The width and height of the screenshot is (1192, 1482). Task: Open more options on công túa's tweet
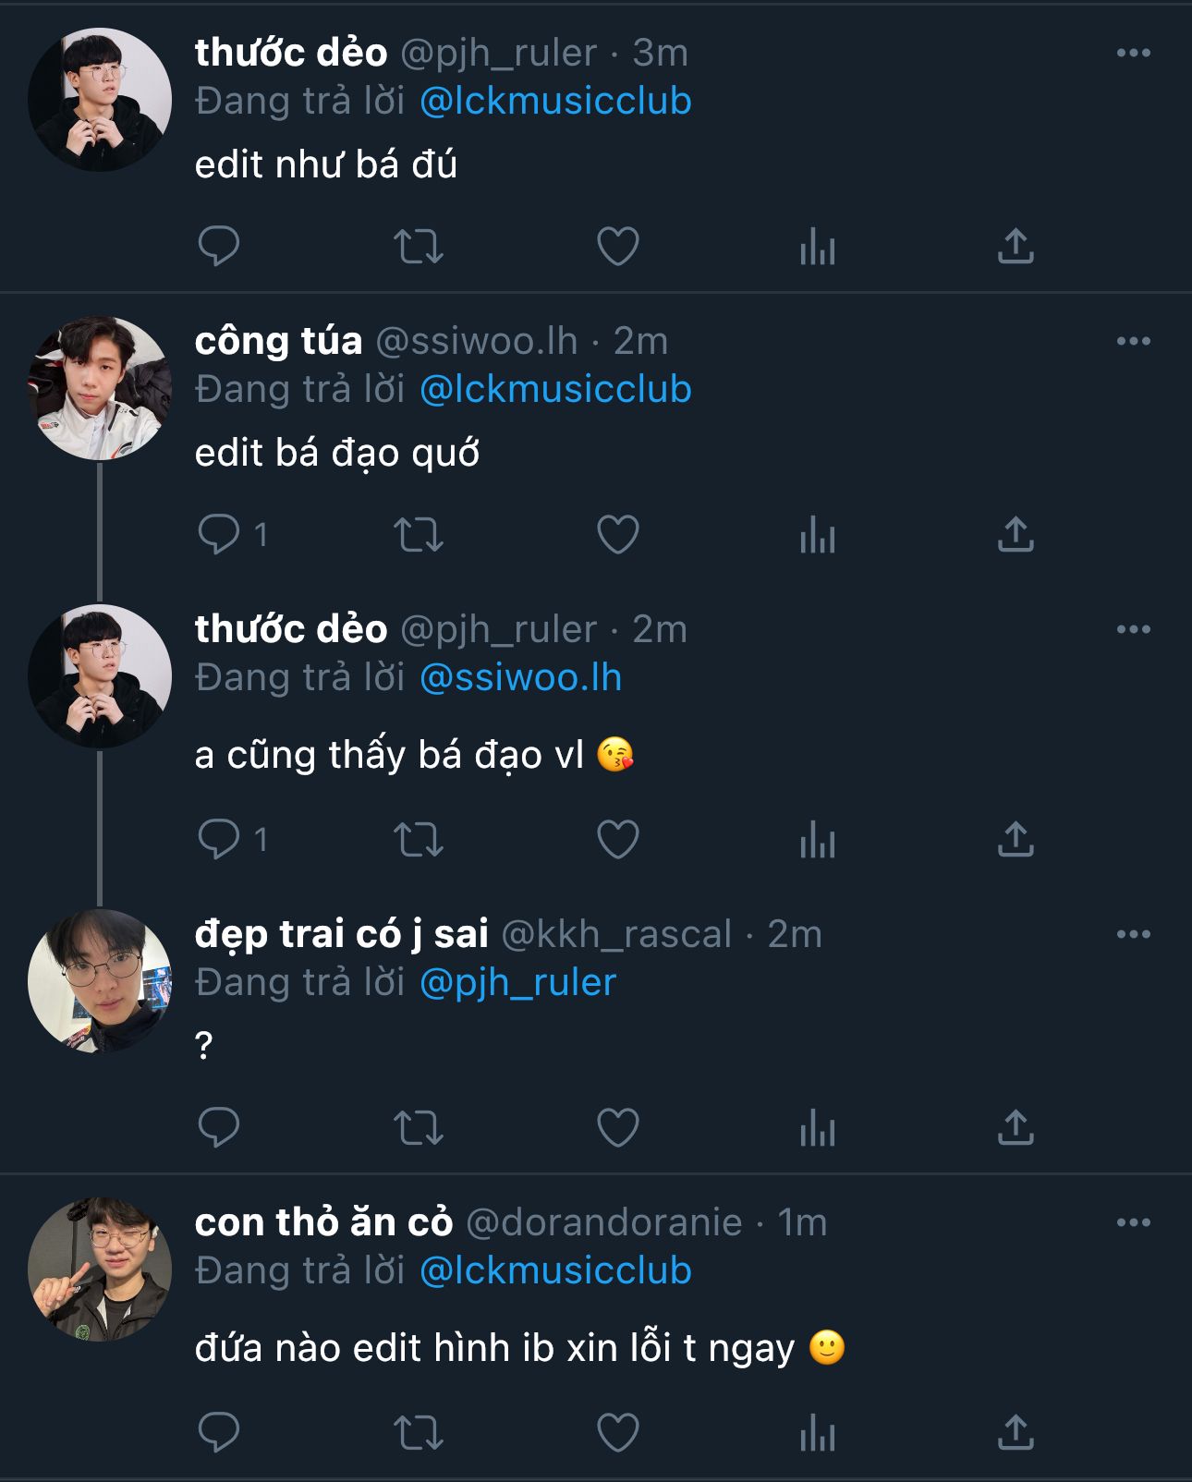[x=1133, y=341]
